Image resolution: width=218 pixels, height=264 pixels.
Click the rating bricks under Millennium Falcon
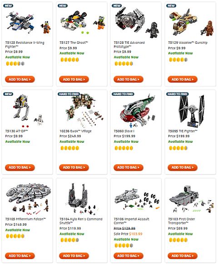coord(15,236)
